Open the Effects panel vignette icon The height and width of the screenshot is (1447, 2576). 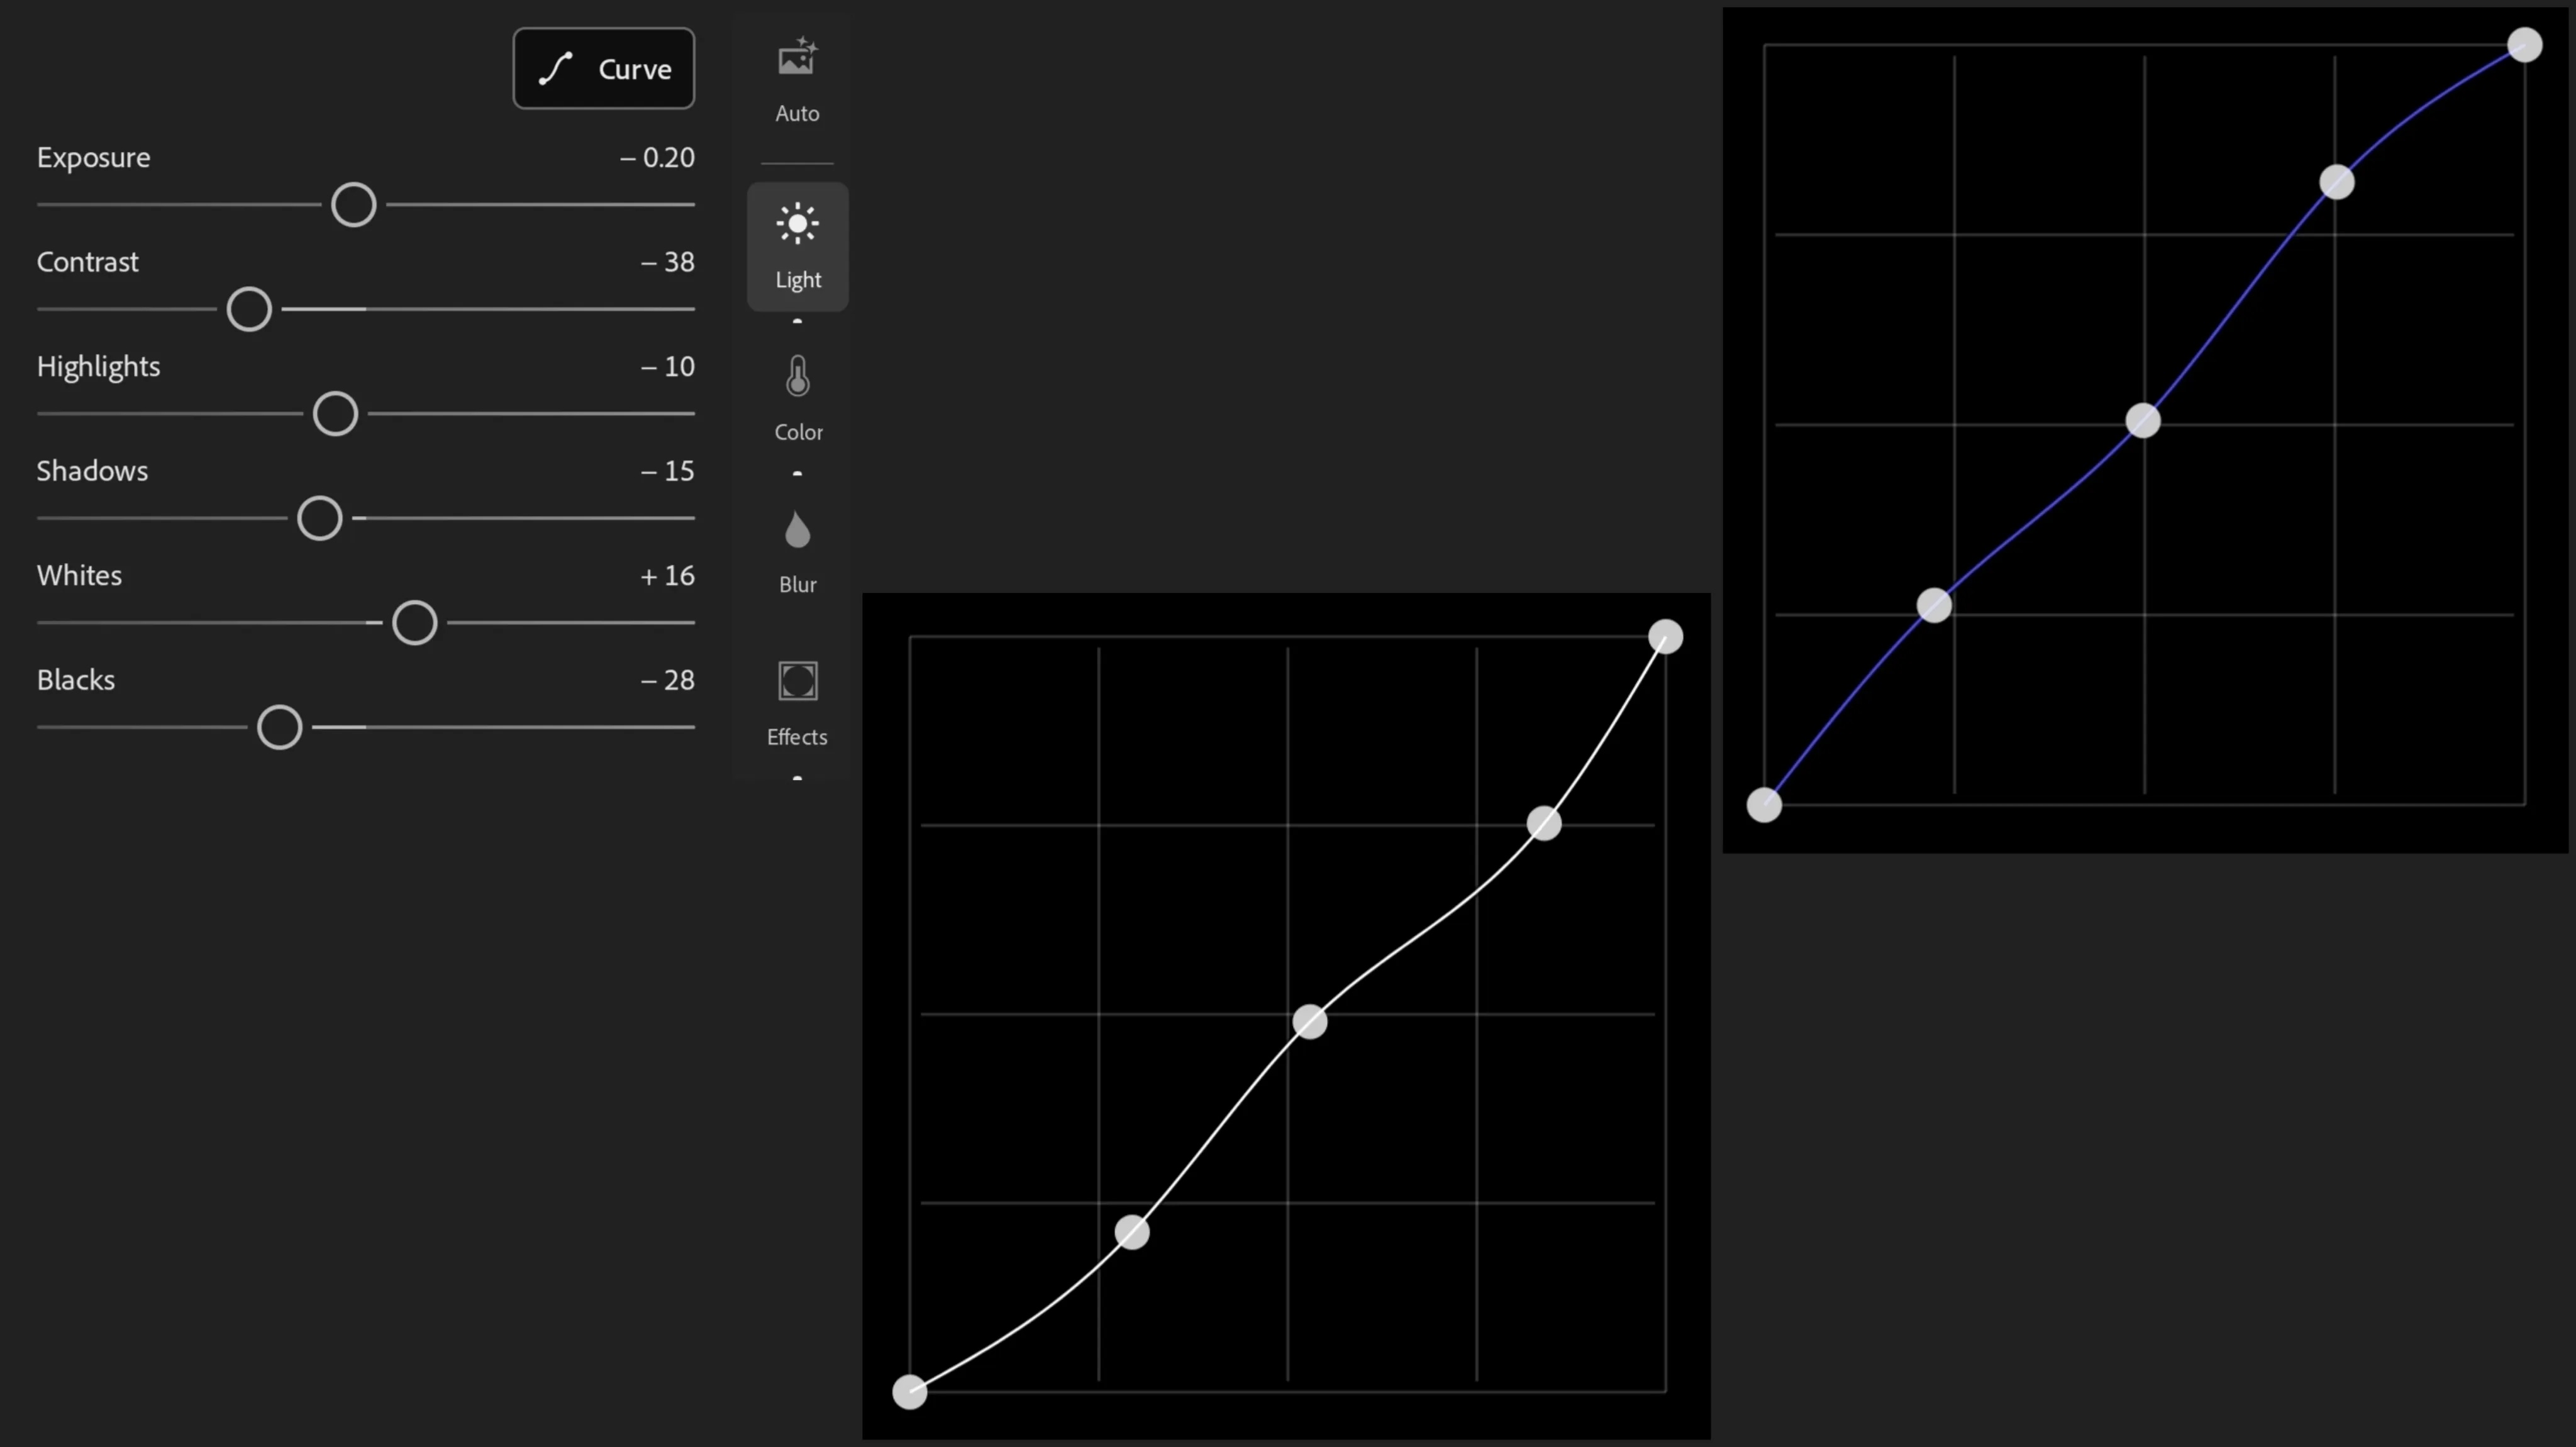click(797, 681)
